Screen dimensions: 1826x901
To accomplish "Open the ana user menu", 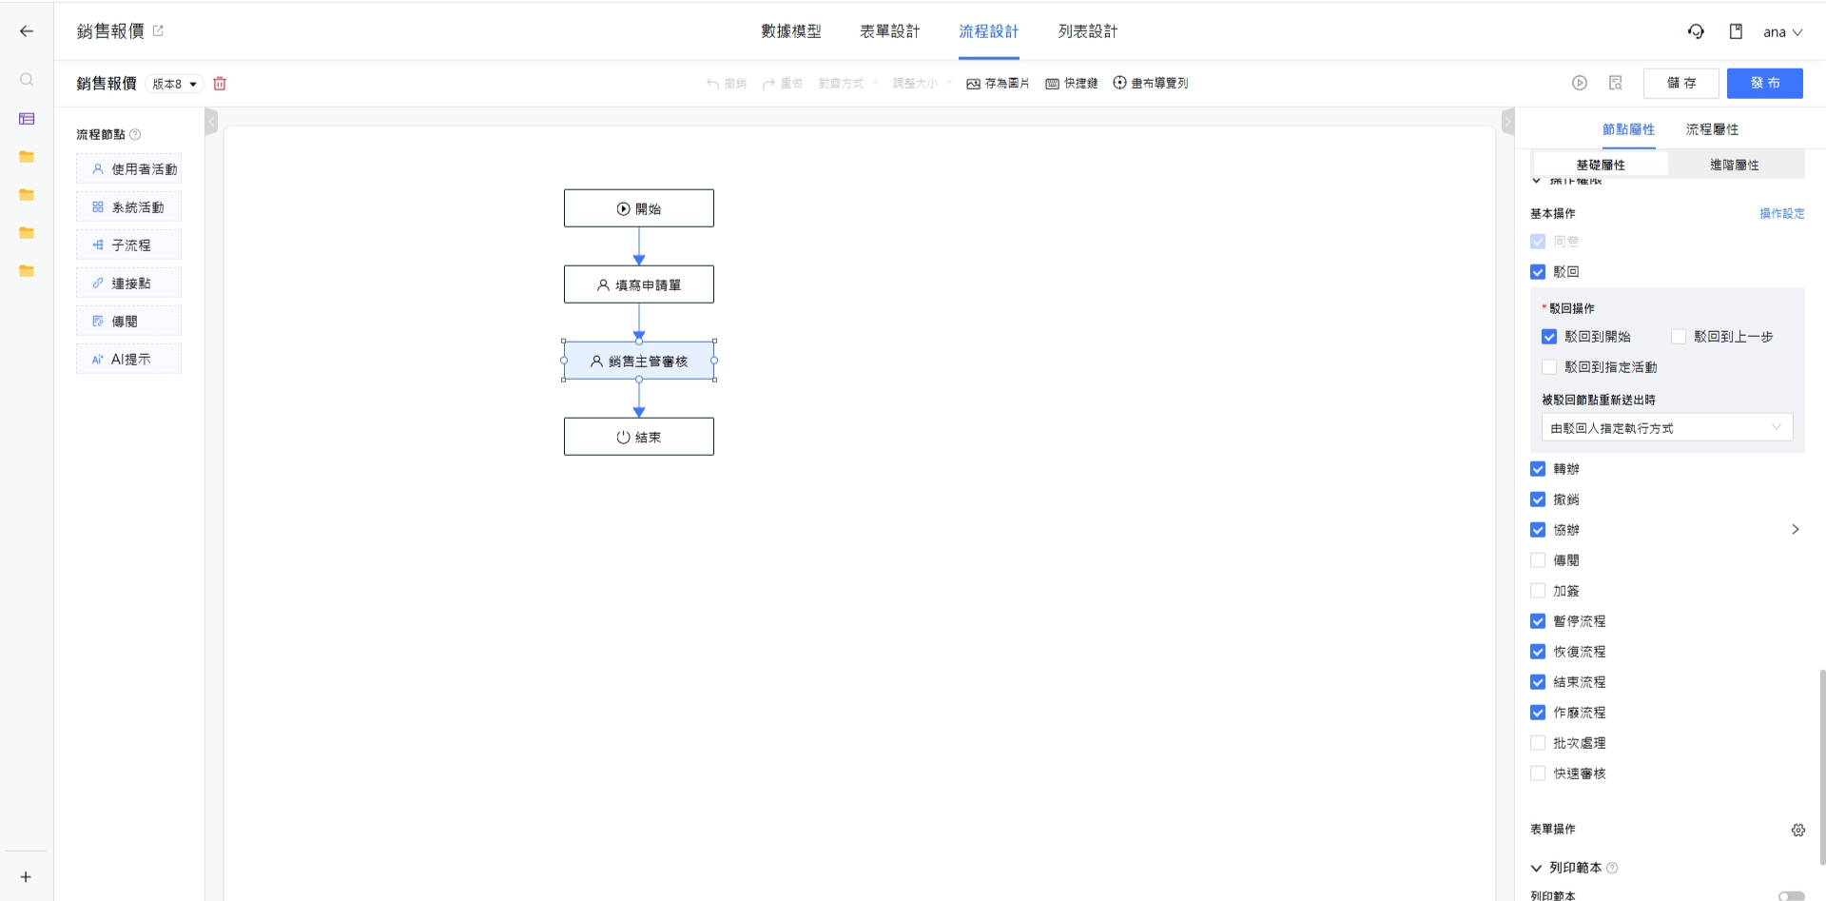I will [1782, 31].
